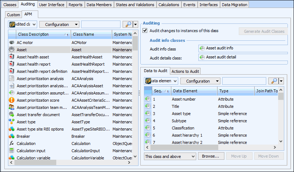This screenshot has width=294, height=172.
Task: Switch to the States and Validations tab
Action: click(136, 5)
